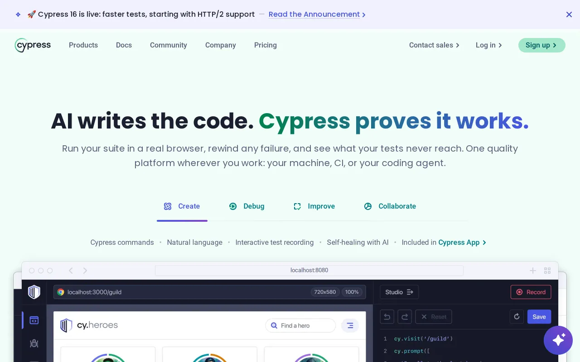This screenshot has height=362, width=580.
Task: Click the localhost:3000/guild URL field
Action: click(x=210, y=292)
